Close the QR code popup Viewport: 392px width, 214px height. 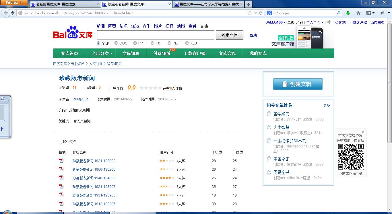point(363,132)
